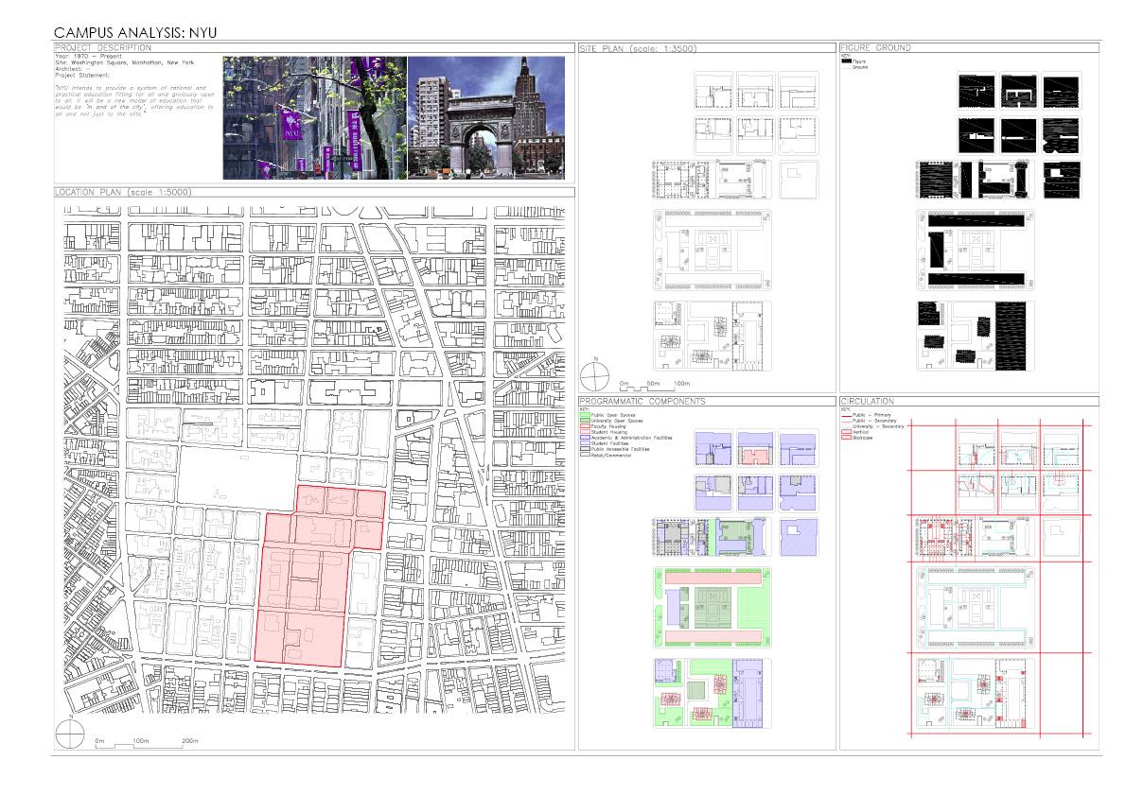
Task: Click the 'Site: Washington Square, Manhattan, New York' line
Action: pyautogui.click(x=125, y=62)
